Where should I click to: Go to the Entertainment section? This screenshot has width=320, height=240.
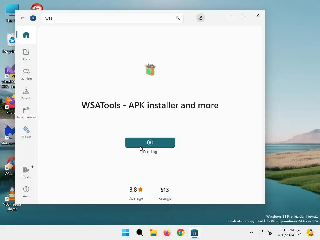pos(26,113)
